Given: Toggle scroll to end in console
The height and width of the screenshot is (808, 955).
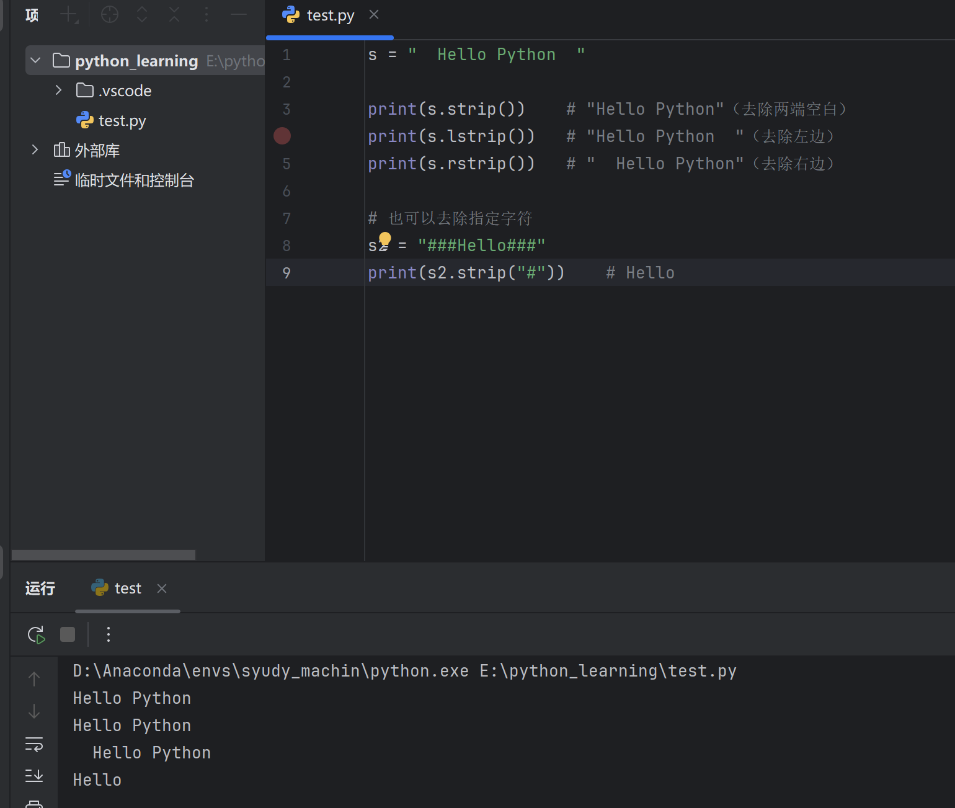Looking at the screenshot, I should coord(34,775).
